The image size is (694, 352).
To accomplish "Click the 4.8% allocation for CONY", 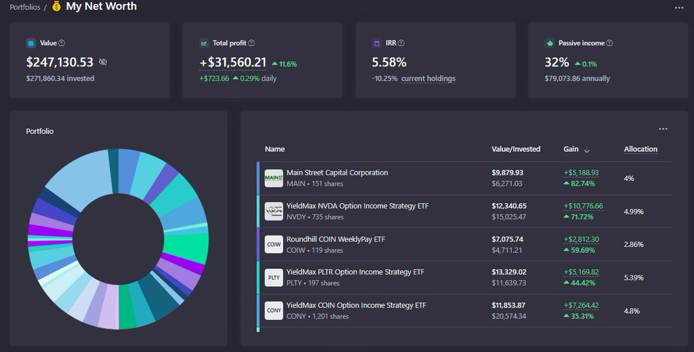I will point(632,310).
